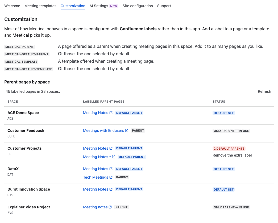Screen dimensions: 278x223
Task: Open the Tech Meetings link
Action: tap(96, 177)
